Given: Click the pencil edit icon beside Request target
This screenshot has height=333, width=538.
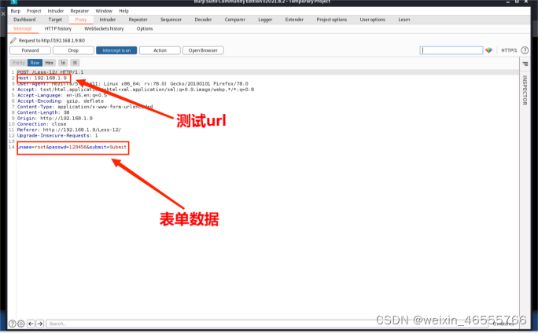Looking at the screenshot, I should click(13, 40).
